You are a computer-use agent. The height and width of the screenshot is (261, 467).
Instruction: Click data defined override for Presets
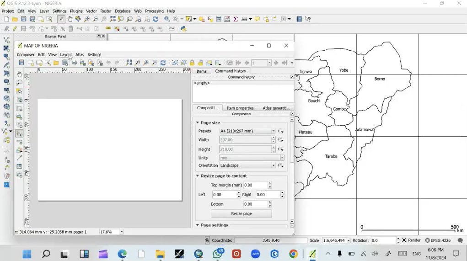coord(280,131)
